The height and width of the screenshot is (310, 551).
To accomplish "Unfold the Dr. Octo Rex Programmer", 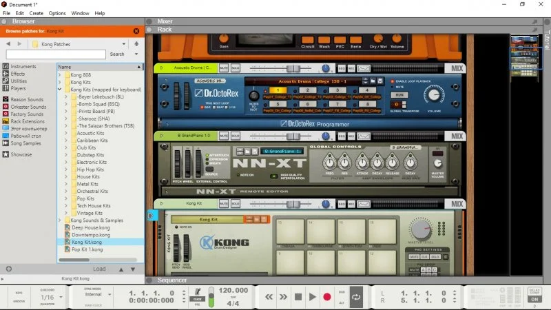I will 167,124.
